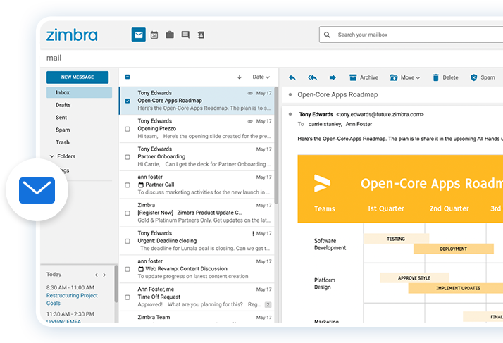Open the Calendar app icon

coord(154,35)
